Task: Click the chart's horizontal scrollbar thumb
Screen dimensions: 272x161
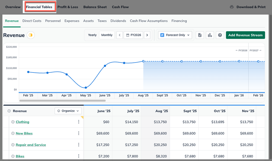Action: (62, 101)
